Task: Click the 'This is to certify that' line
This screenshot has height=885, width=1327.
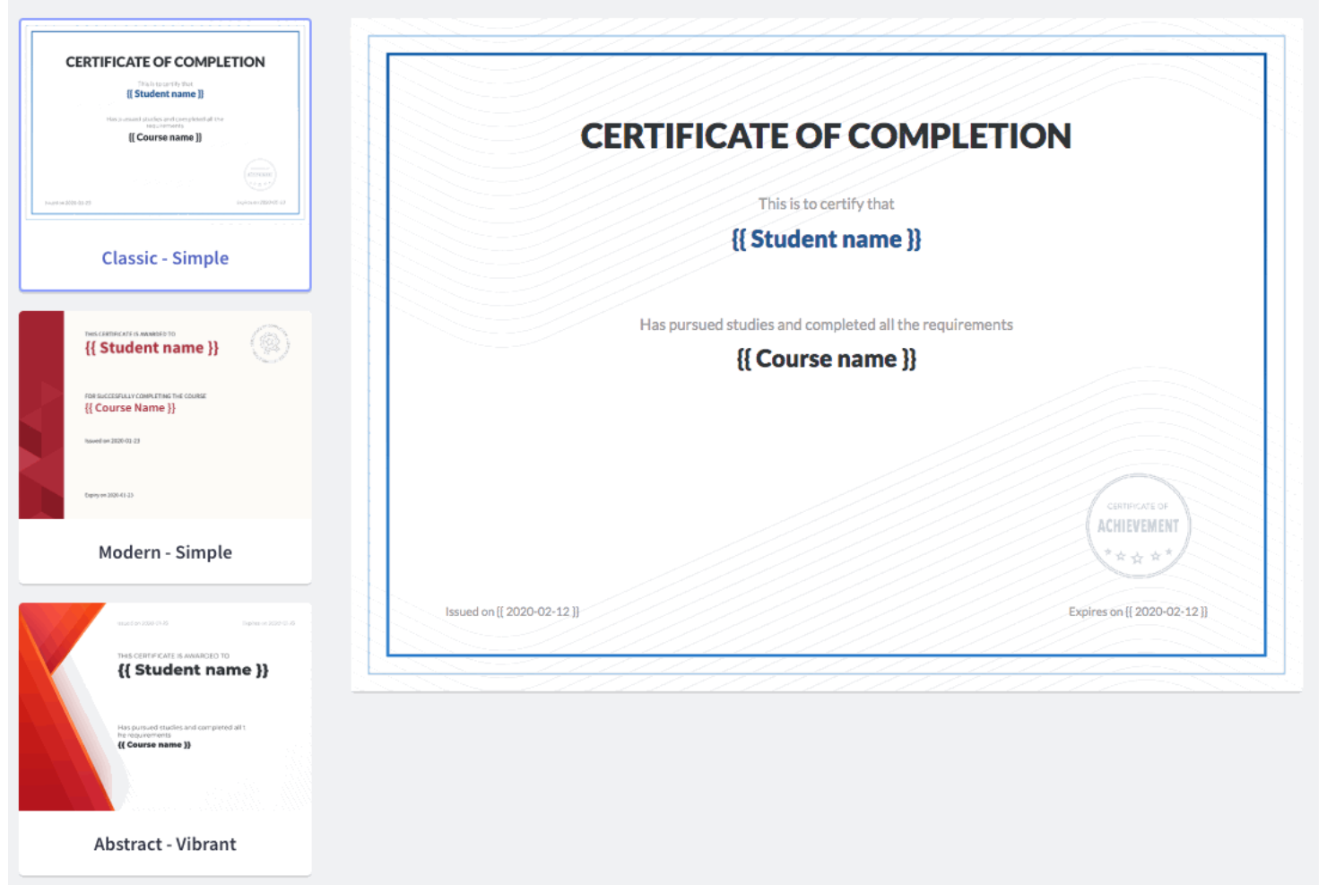Action: pyautogui.click(x=826, y=204)
